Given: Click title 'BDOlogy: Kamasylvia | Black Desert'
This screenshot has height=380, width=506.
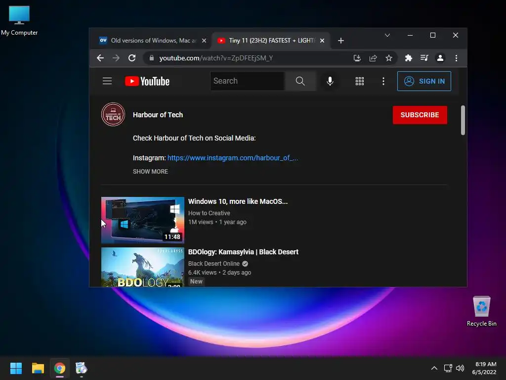Looking at the screenshot, I should tap(243, 252).
